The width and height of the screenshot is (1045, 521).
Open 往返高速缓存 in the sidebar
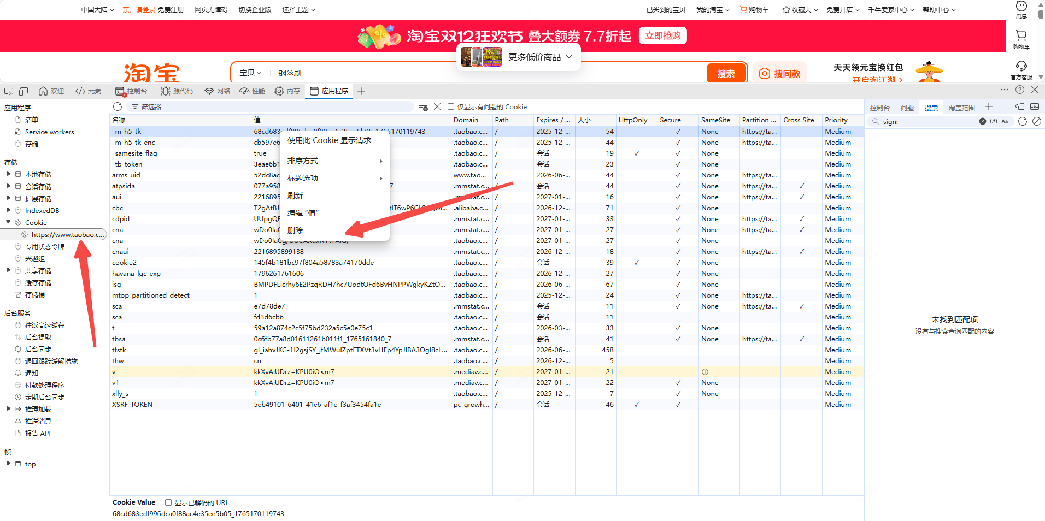click(45, 325)
